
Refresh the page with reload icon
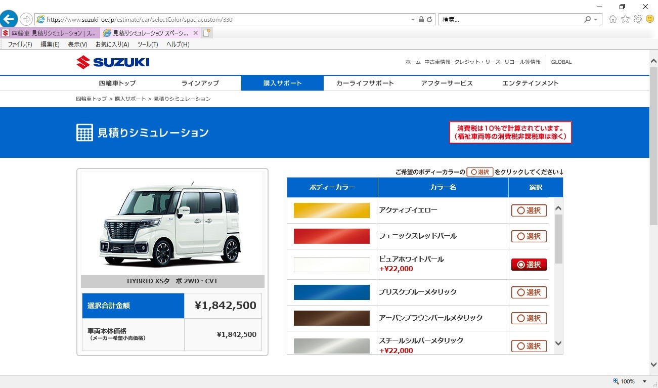tap(430, 20)
